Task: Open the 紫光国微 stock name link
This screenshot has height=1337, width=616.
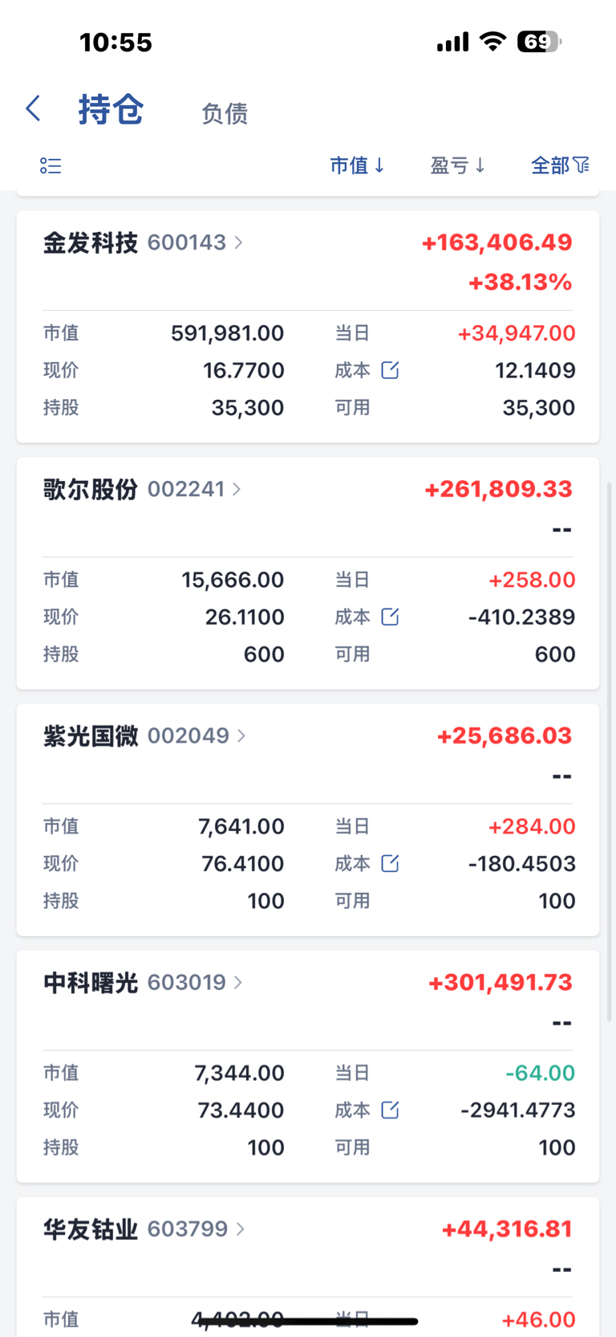Action: click(x=91, y=736)
